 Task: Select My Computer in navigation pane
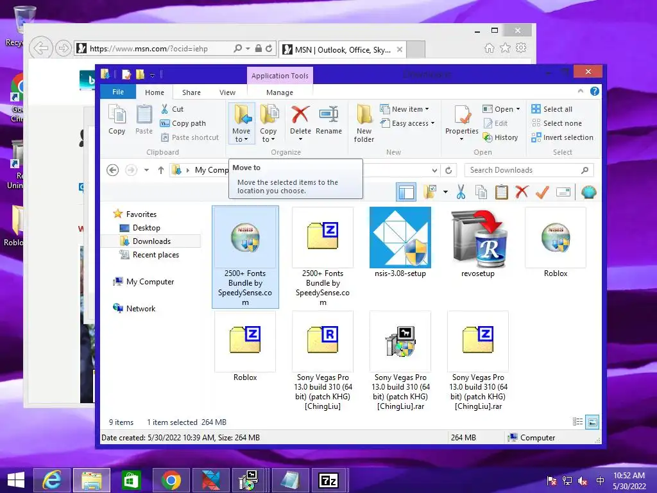coord(150,282)
